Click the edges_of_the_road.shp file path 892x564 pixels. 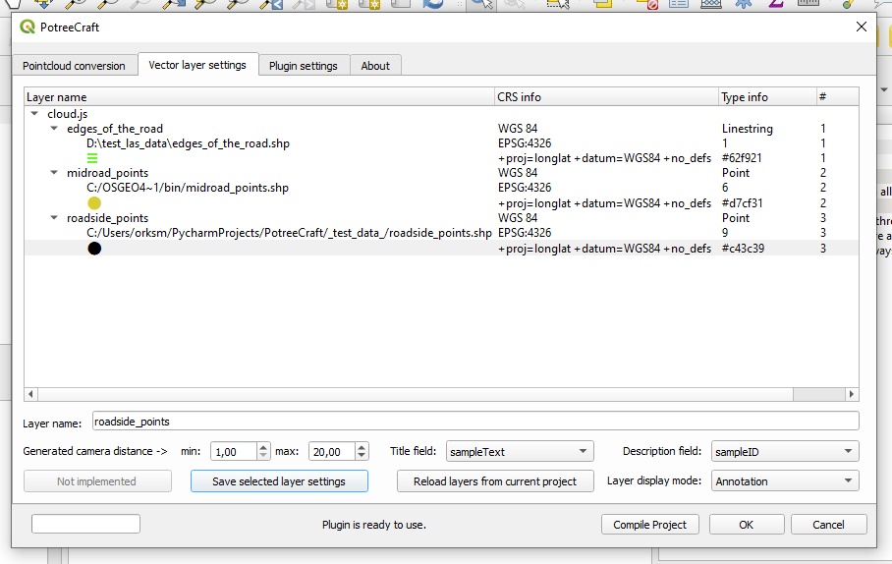point(188,143)
